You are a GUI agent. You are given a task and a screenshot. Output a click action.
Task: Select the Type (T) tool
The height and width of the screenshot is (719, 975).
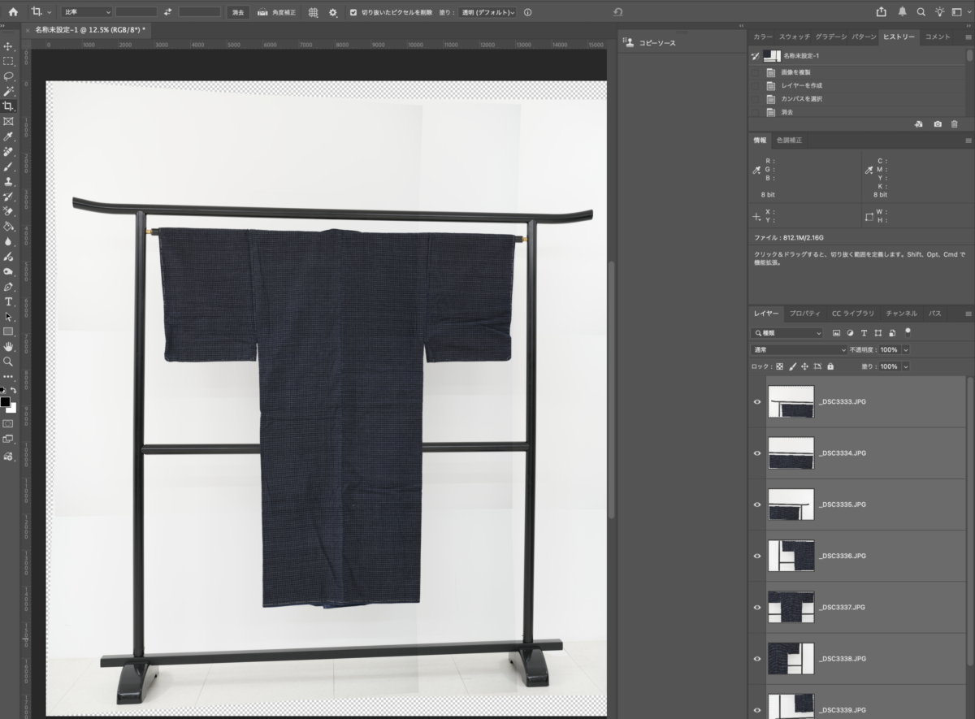(8, 301)
